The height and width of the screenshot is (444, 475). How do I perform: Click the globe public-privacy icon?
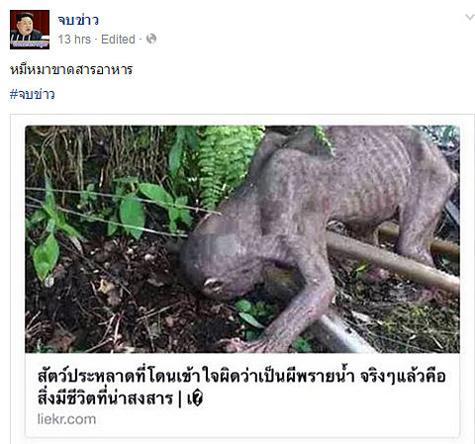[151, 39]
